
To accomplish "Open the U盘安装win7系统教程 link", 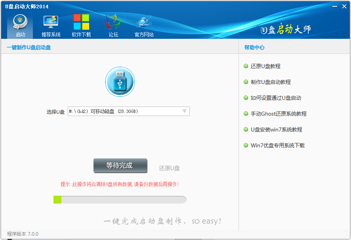I will tap(277, 130).
